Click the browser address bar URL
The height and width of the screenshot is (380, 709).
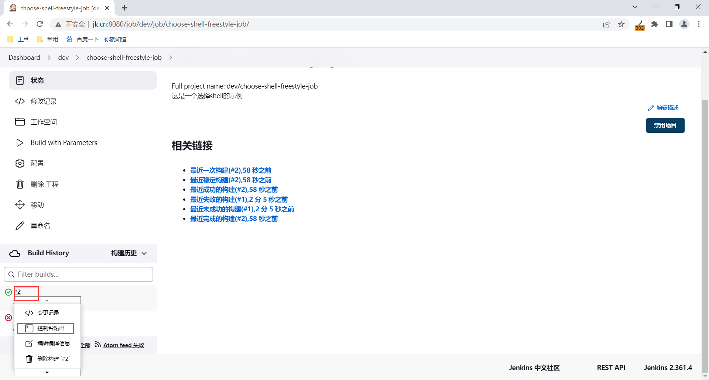click(171, 24)
